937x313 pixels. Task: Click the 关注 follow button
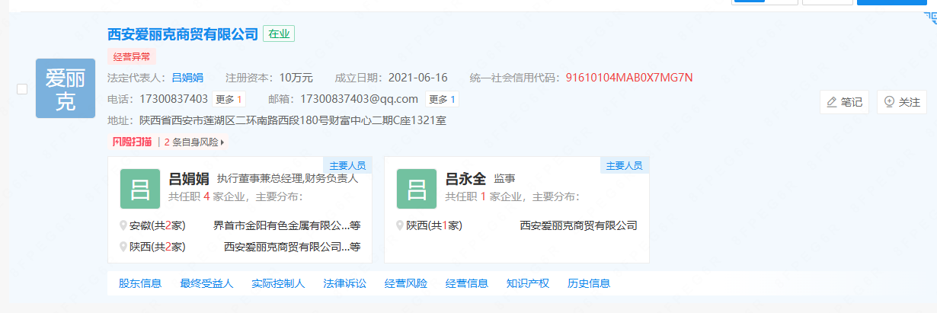(902, 102)
